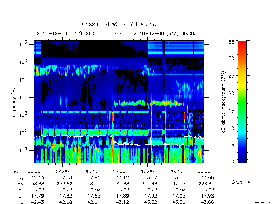This screenshot has width=272, height=204.
Task: Click the Rs row label
Action: [21, 178]
